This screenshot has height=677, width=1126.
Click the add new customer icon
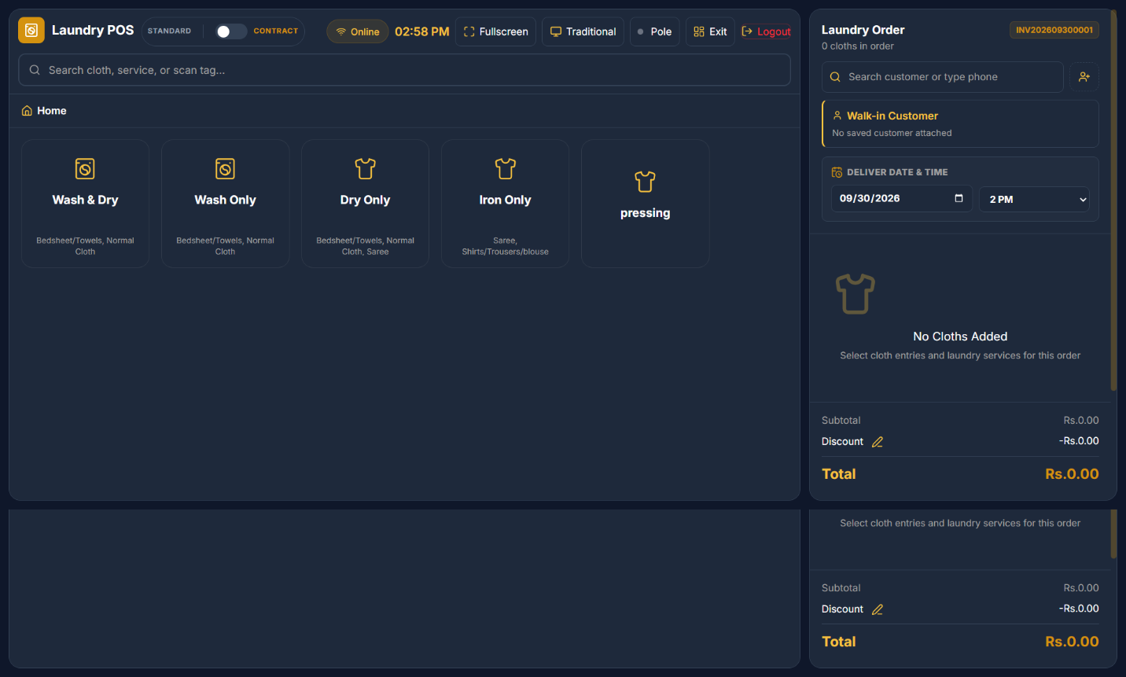pos(1084,77)
